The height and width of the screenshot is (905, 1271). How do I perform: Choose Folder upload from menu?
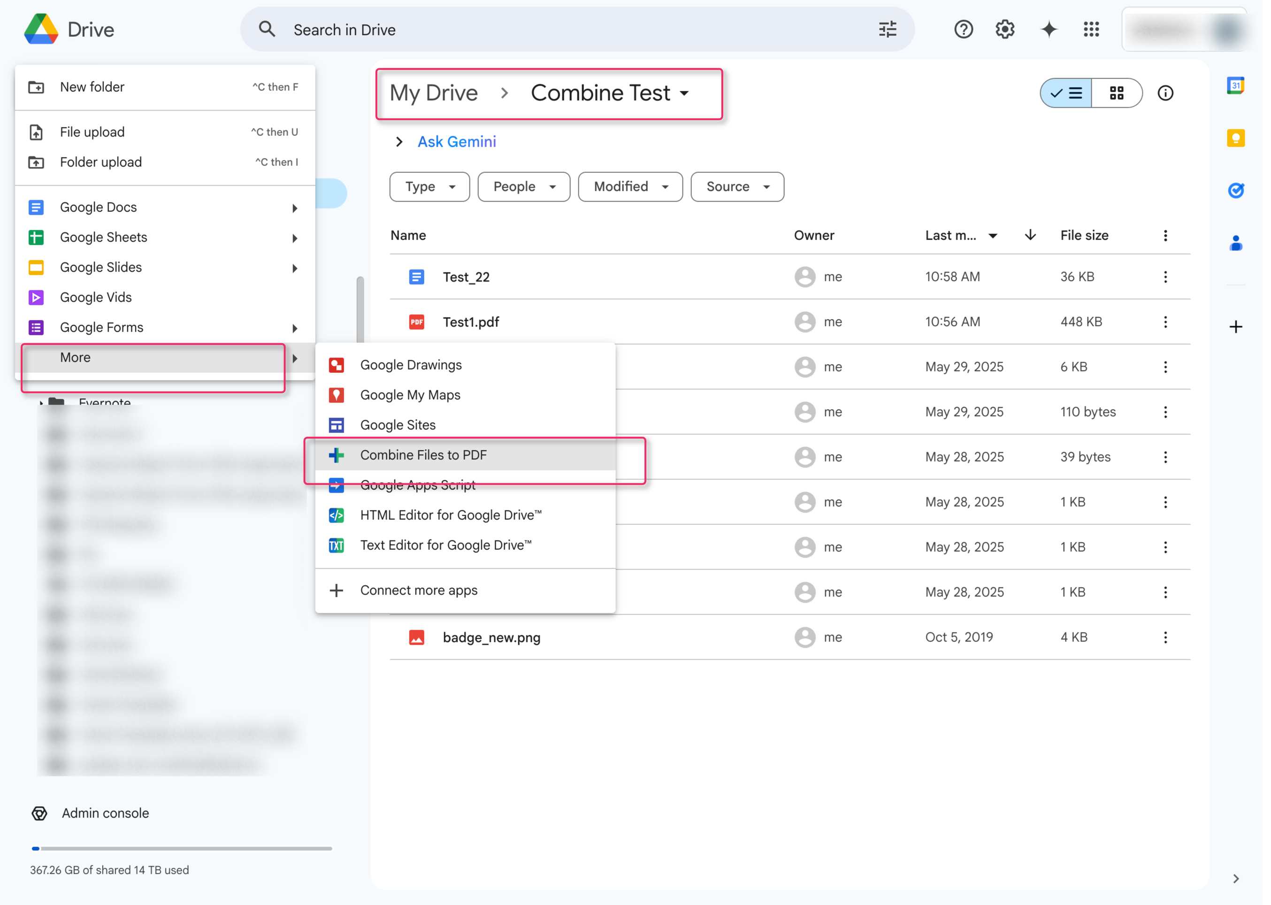tap(165, 162)
